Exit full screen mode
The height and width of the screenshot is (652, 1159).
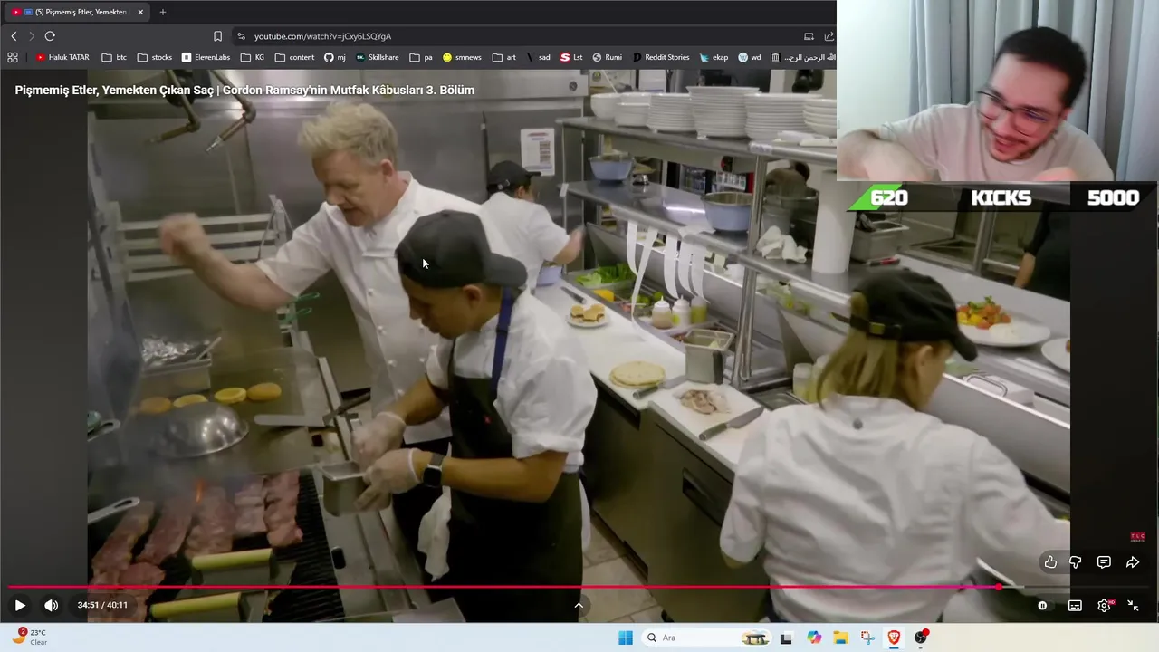coord(1133,606)
